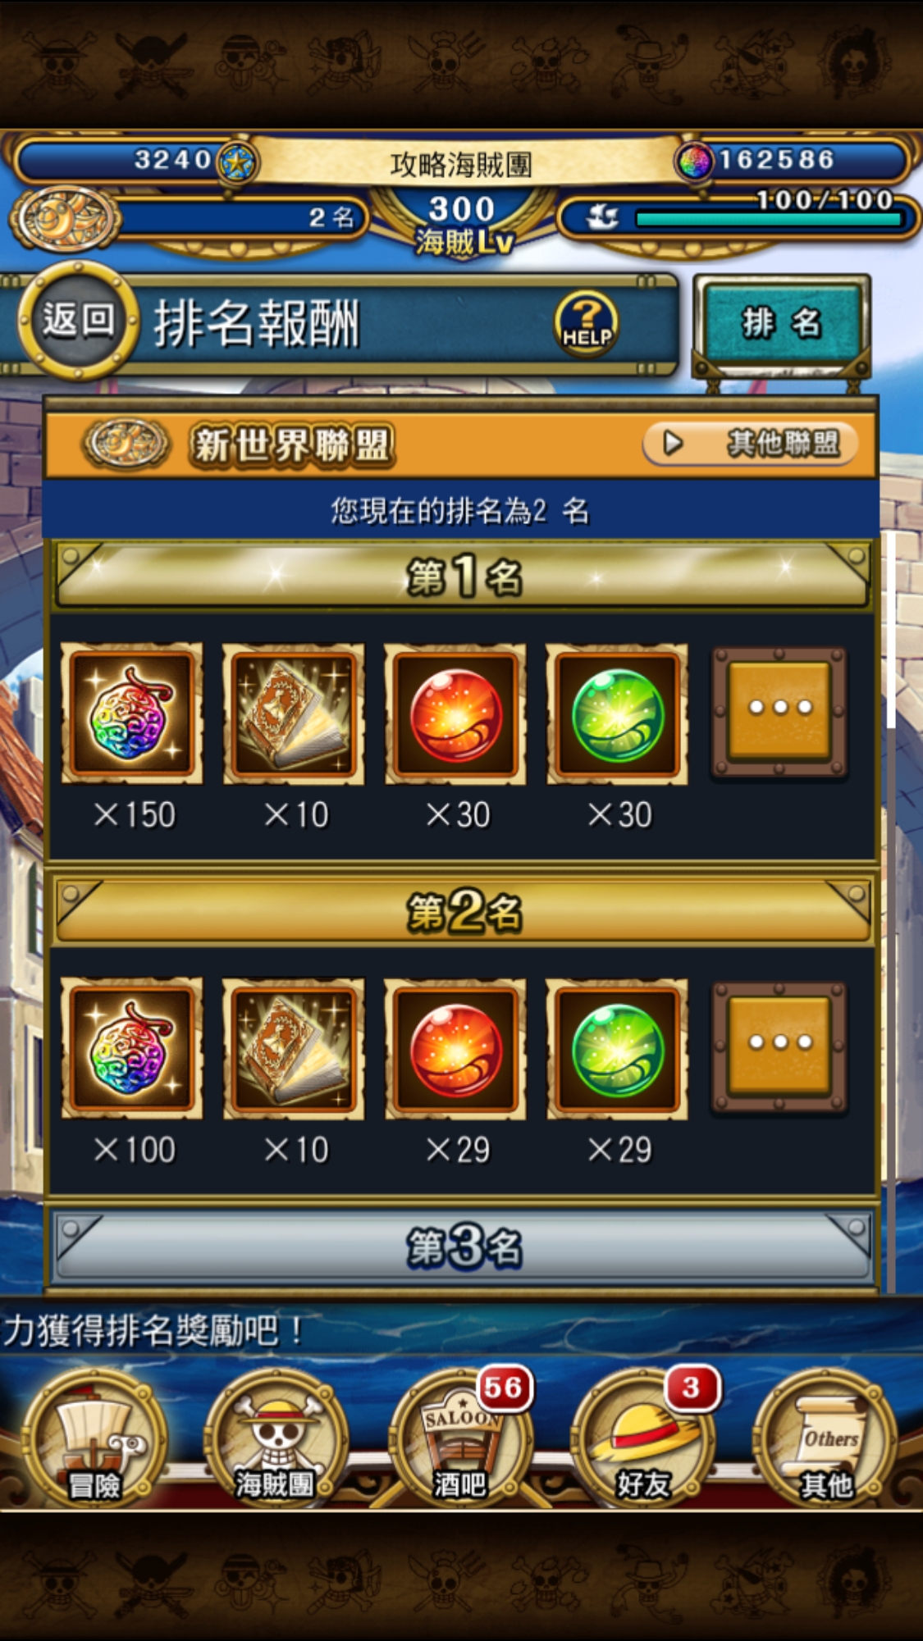This screenshot has width=923, height=1641.
Task: Tap the rainbow devil fruit in 1st place rewards
Action: pyautogui.click(x=131, y=713)
